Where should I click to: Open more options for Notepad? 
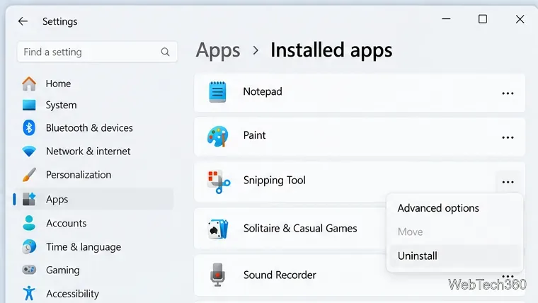pyautogui.click(x=508, y=93)
